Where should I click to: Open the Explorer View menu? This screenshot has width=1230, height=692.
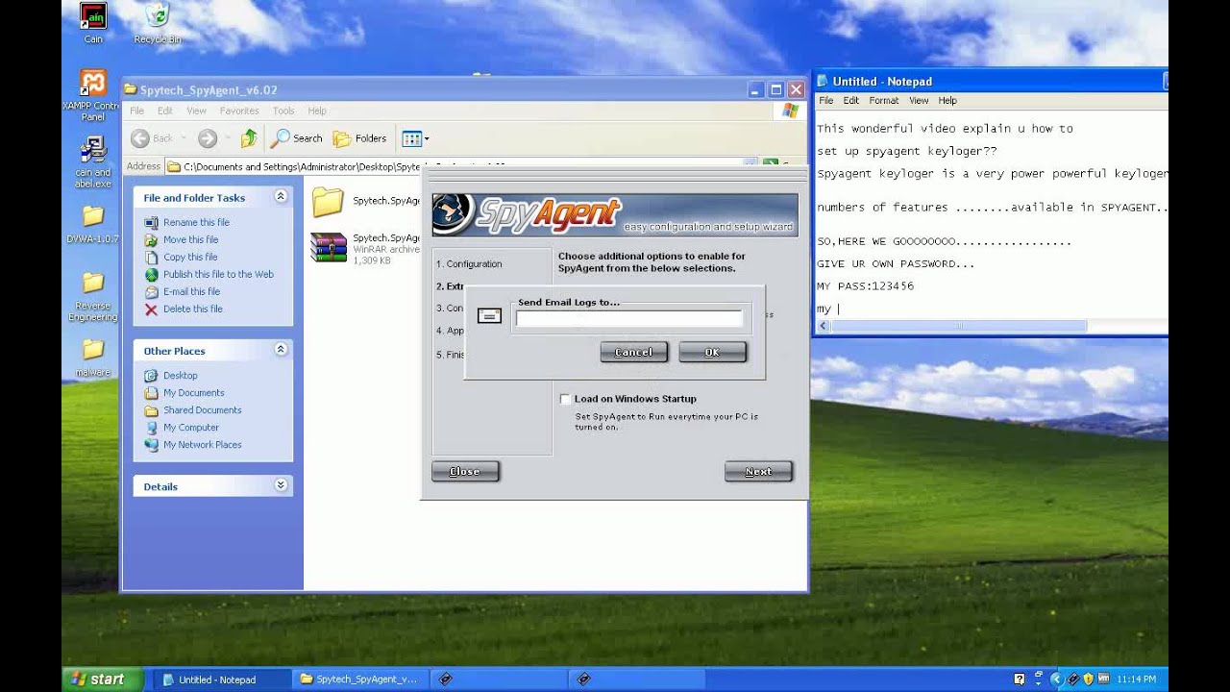196,111
